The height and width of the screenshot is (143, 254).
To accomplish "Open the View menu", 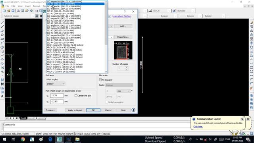I will pos(20,6).
